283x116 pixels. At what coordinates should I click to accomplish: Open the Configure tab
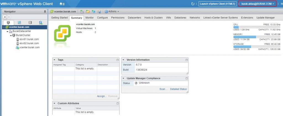pos(102,18)
